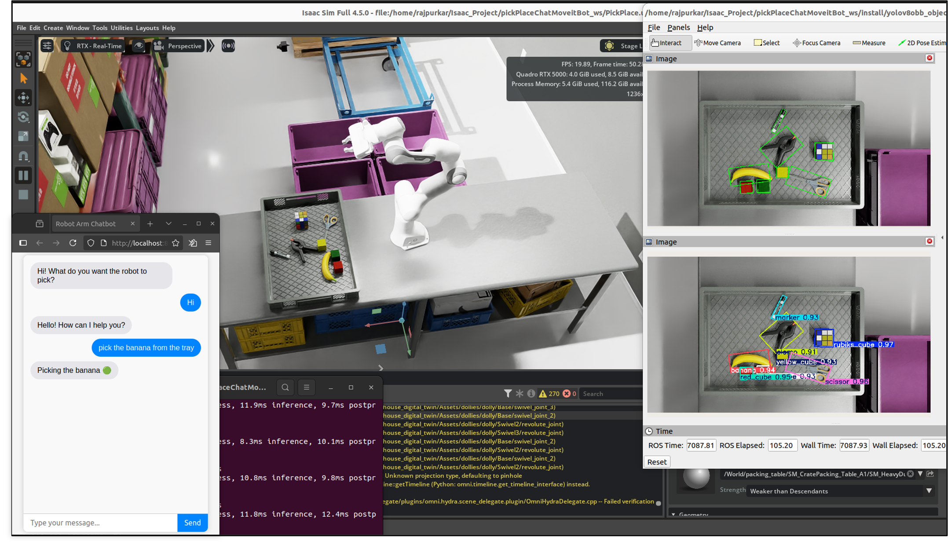Screen dimensions: 948x548
Task: Pause the simulation
Action: (23, 175)
